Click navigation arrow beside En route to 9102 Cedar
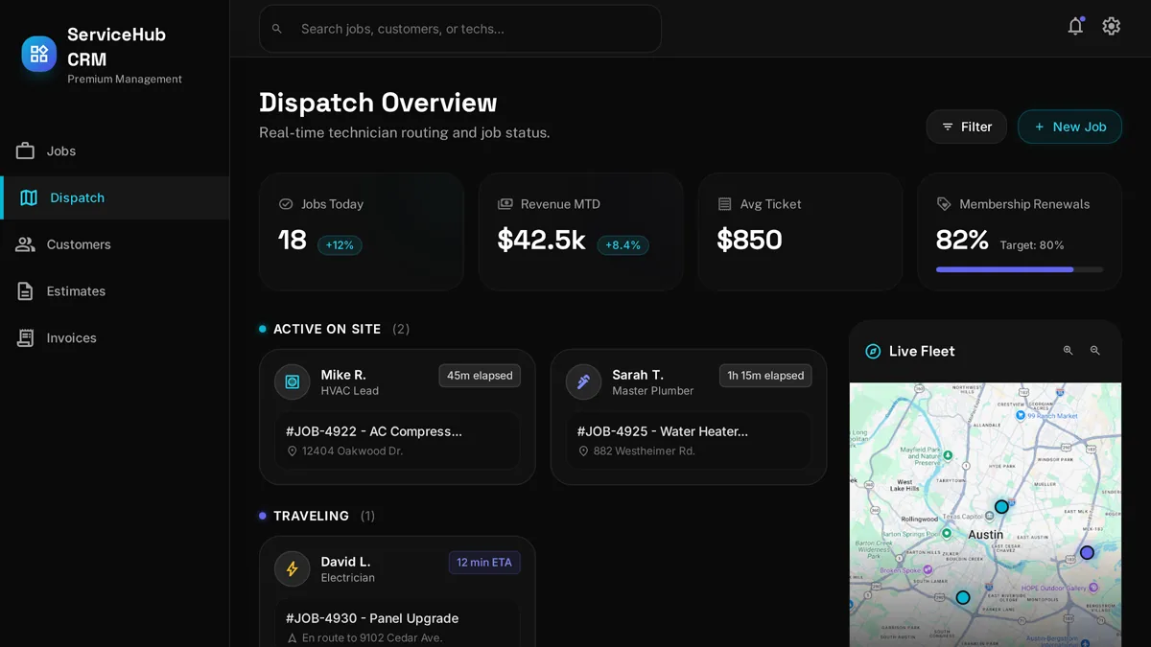This screenshot has width=1151, height=647. point(293,638)
